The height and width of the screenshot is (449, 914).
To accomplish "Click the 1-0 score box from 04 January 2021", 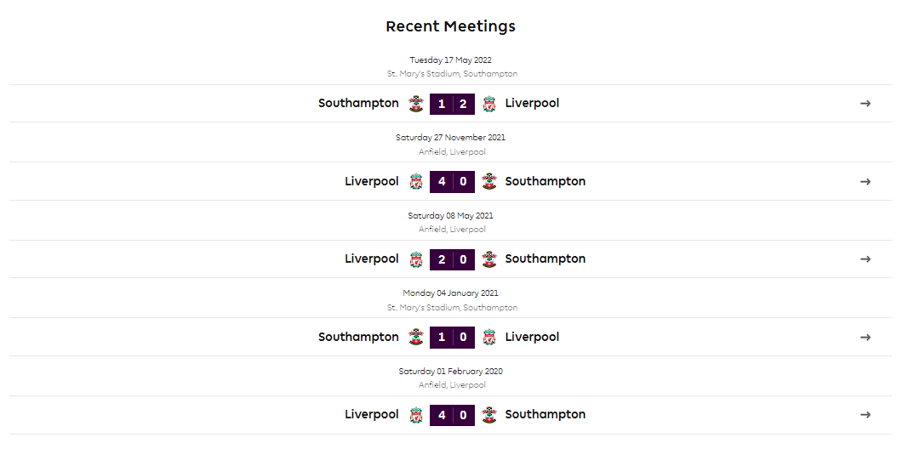I will coord(453,338).
